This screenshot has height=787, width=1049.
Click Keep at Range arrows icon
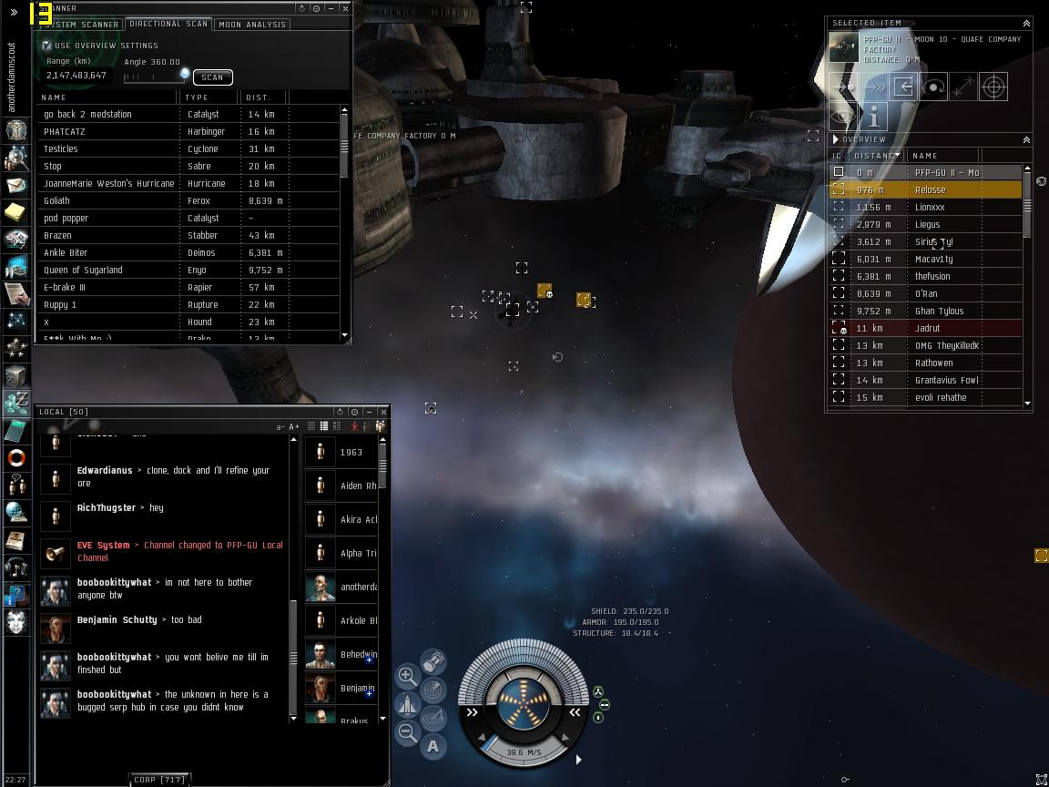tap(963, 87)
